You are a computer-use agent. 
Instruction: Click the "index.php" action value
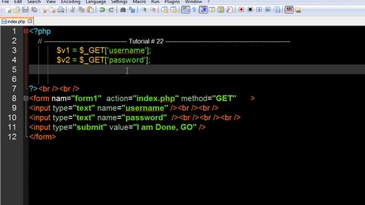tap(156, 99)
